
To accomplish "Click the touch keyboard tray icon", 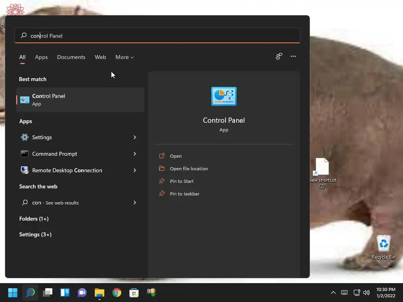I will [x=344, y=293].
